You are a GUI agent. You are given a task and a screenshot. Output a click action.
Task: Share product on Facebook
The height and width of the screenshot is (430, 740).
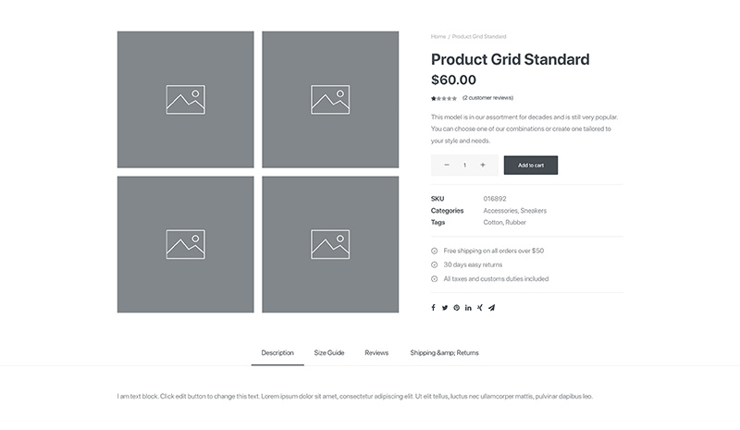click(x=433, y=308)
